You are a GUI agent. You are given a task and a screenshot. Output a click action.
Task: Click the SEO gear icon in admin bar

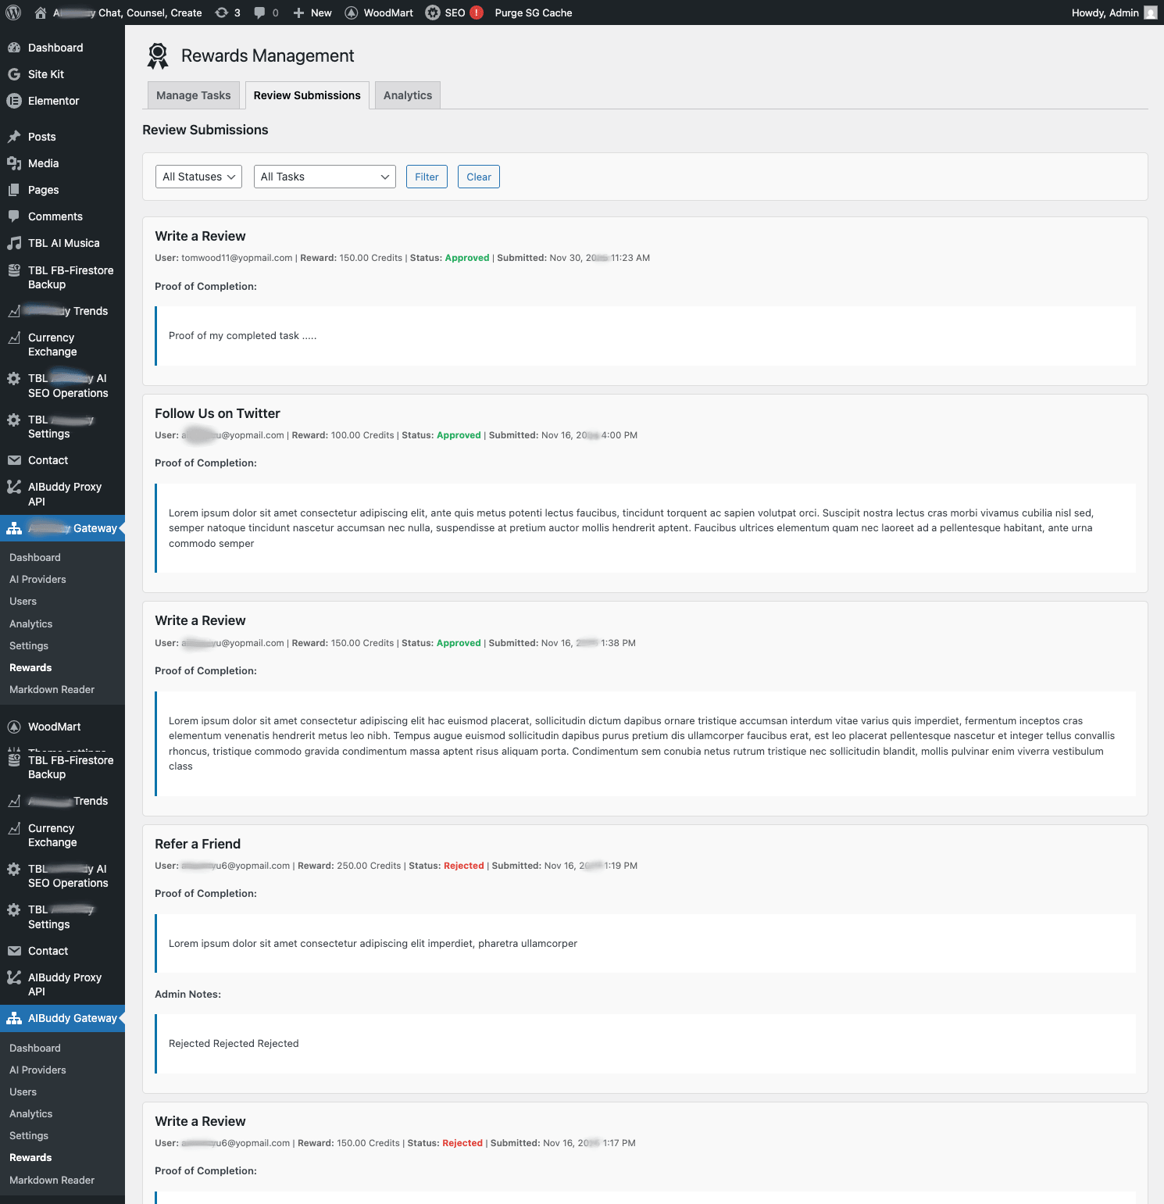click(x=433, y=13)
